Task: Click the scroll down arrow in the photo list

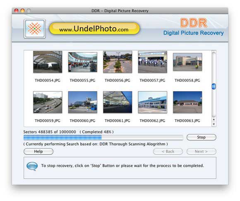Action: pos(214,124)
